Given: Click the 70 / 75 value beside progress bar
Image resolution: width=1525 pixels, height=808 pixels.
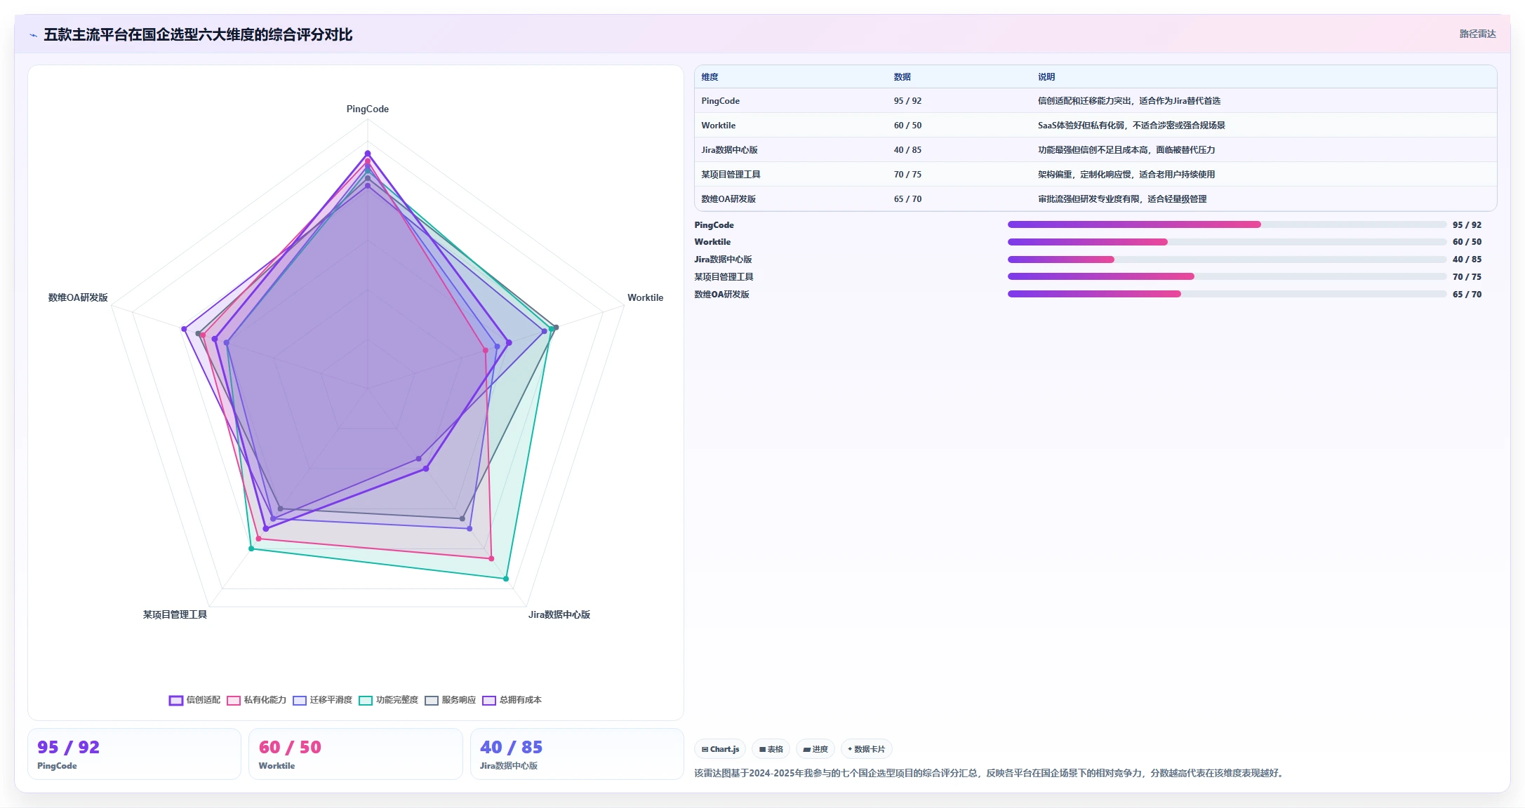Looking at the screenshot, I should 1467,277.
